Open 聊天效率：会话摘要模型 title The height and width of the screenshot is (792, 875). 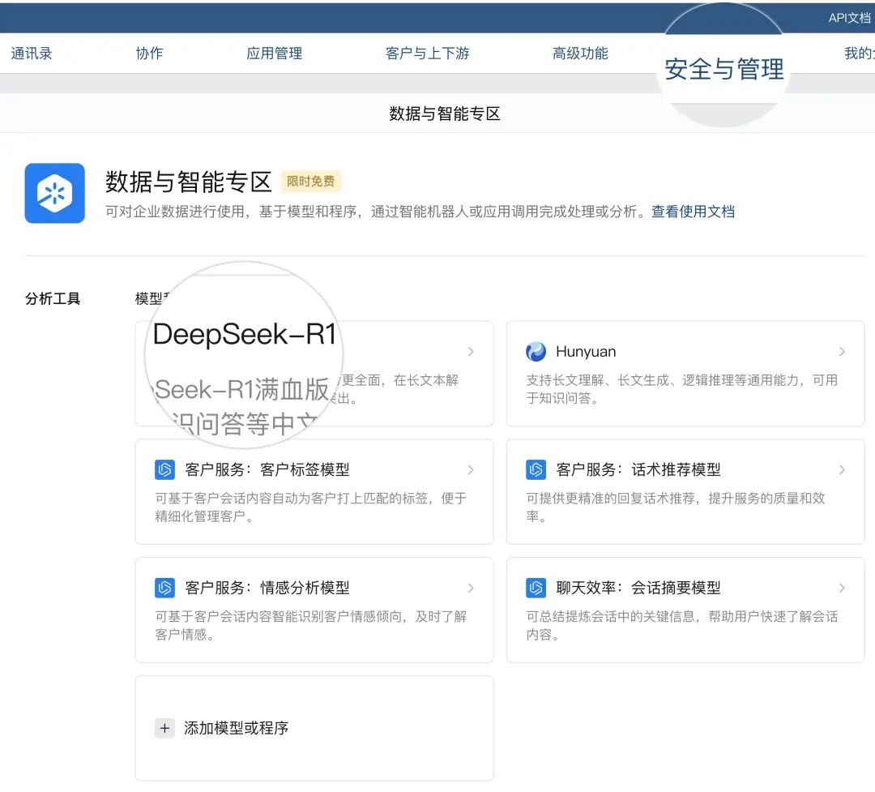[638, 588]
